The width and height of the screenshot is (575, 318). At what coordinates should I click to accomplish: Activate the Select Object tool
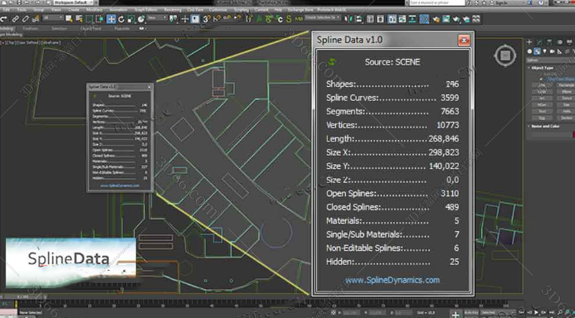point(69,19)
